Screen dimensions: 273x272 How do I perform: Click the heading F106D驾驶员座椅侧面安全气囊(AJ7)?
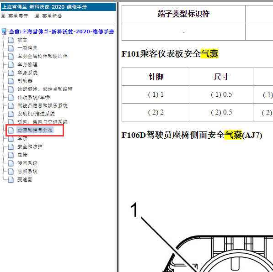click(192, 135)
